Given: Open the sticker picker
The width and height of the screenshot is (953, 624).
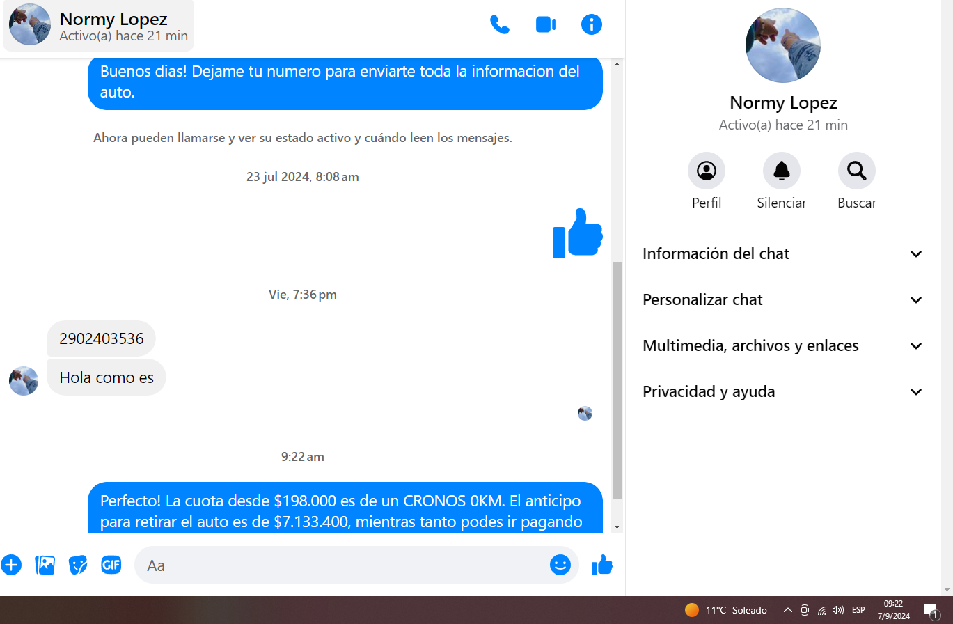Looking at the screenshot, I should point(78,565).
